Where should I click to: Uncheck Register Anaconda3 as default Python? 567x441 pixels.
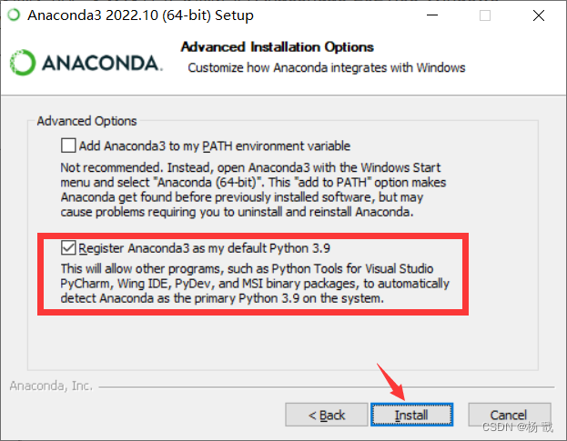coord(68,247)
